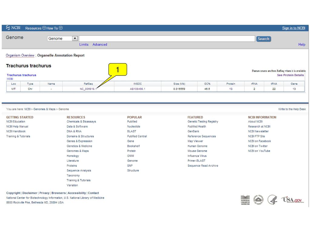Open Data & Software link
Screen dimensions: 310x232
77,127
